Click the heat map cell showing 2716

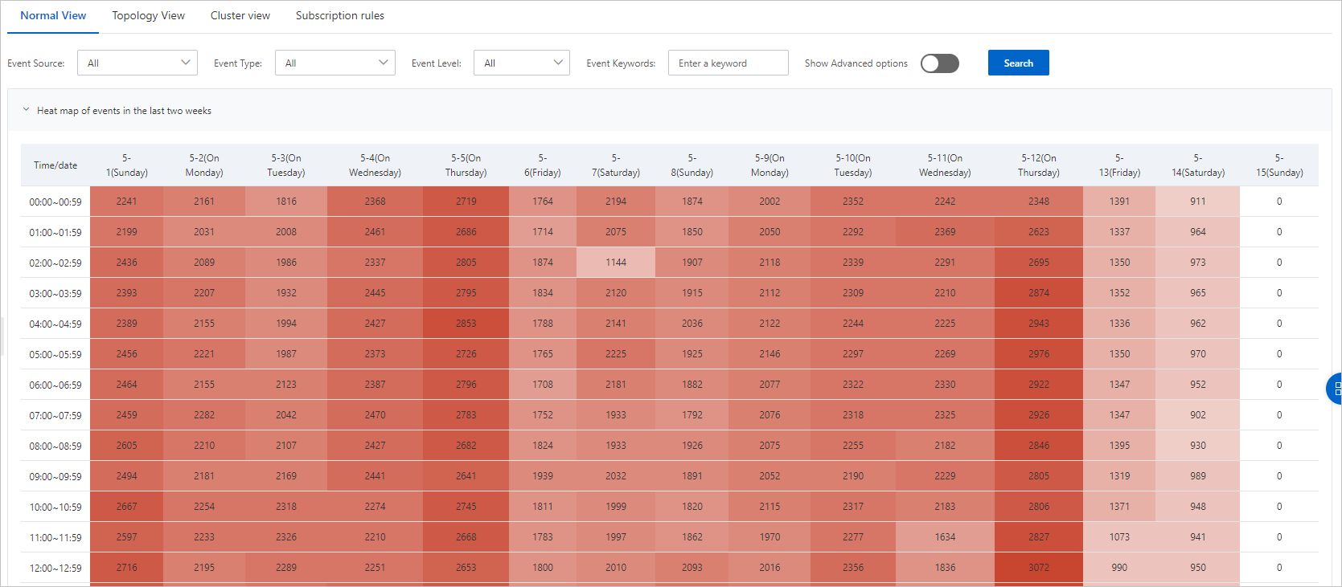tap(127, 568)
